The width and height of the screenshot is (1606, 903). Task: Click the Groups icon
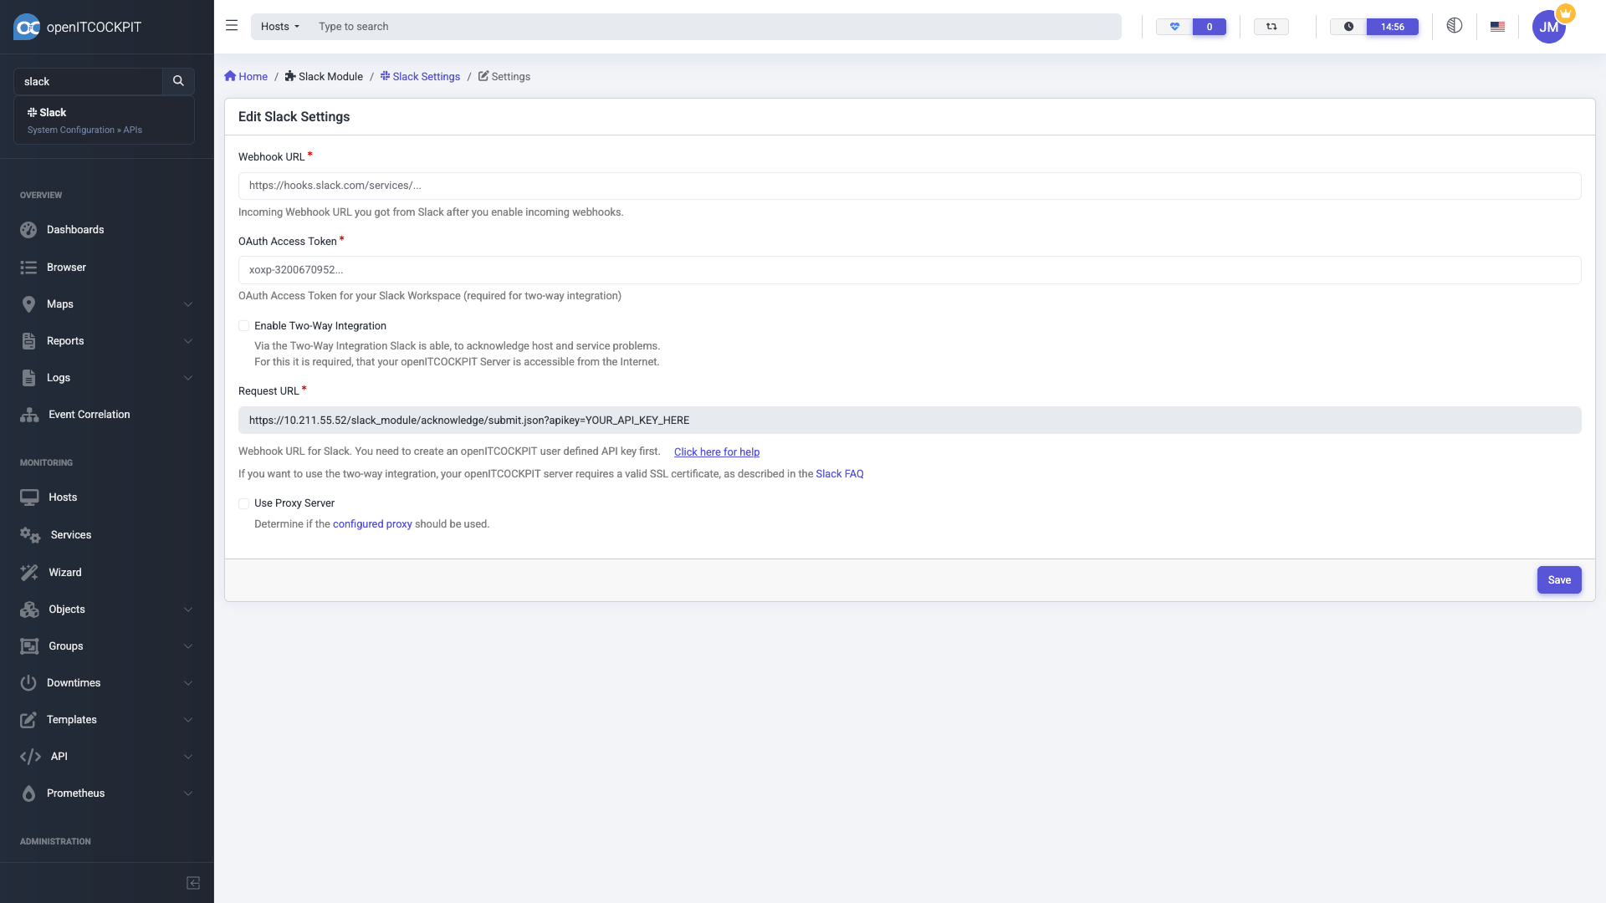coord(29,646)
